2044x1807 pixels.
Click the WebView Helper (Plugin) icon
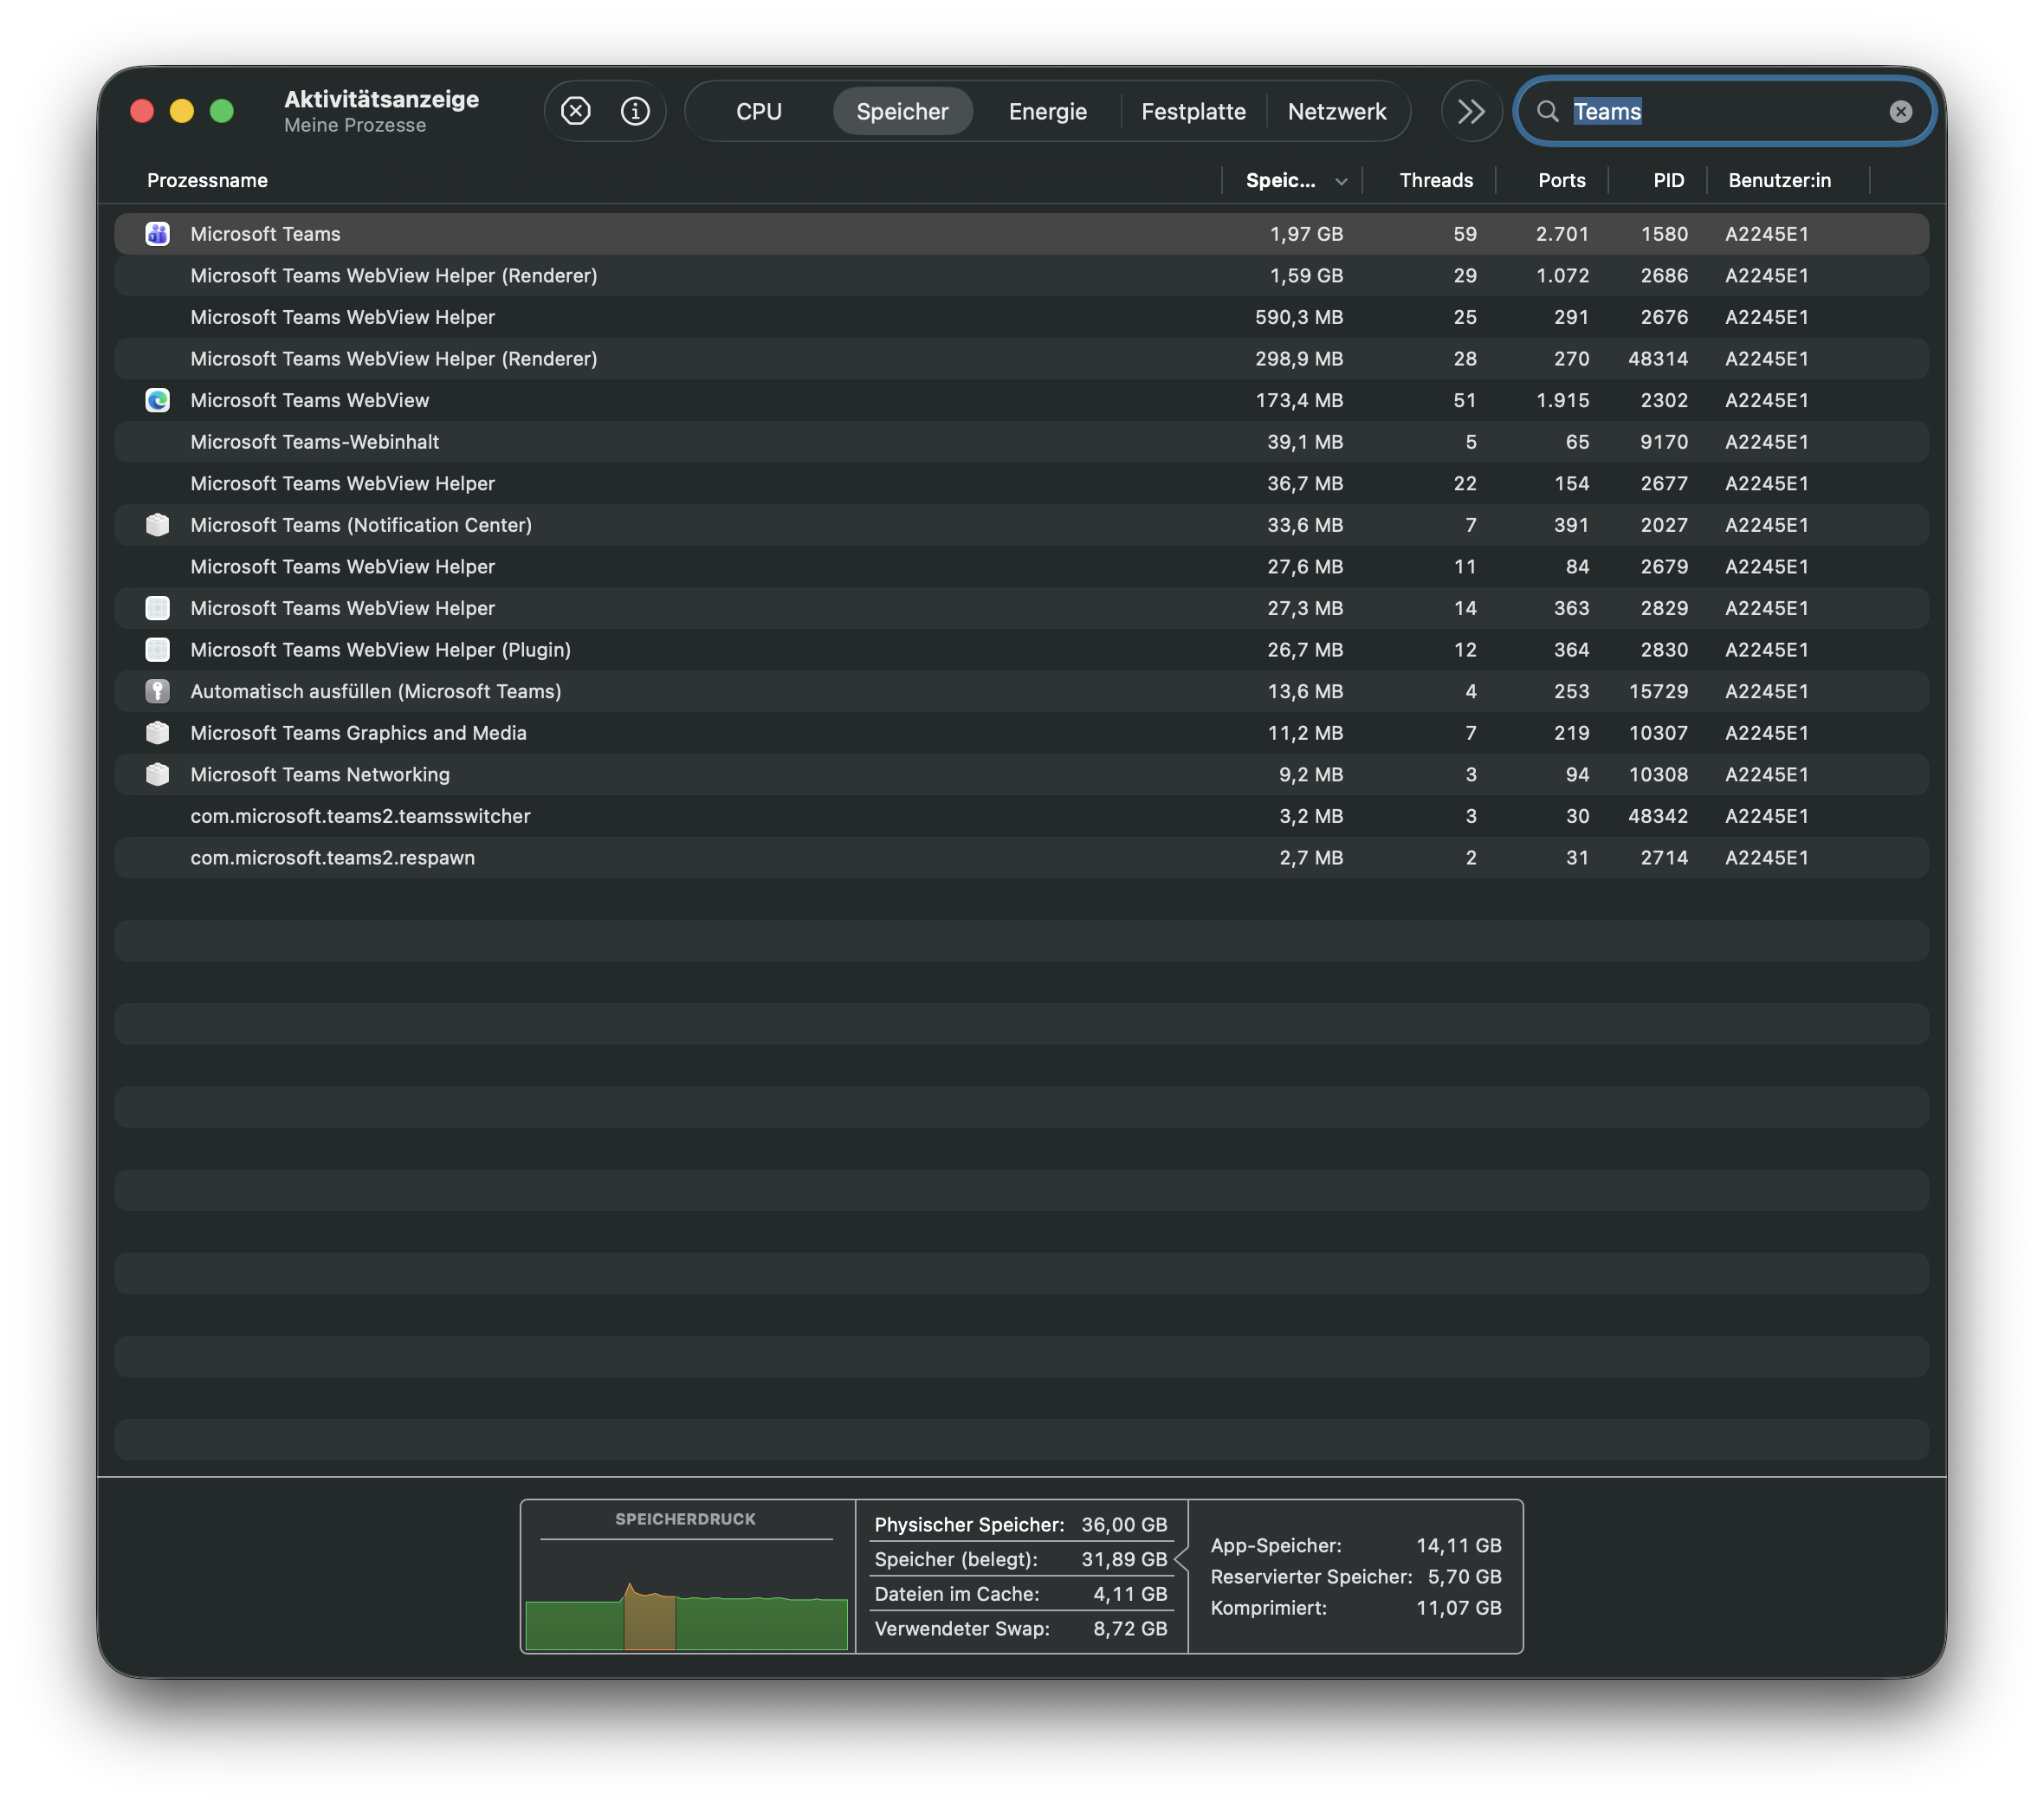157,650
